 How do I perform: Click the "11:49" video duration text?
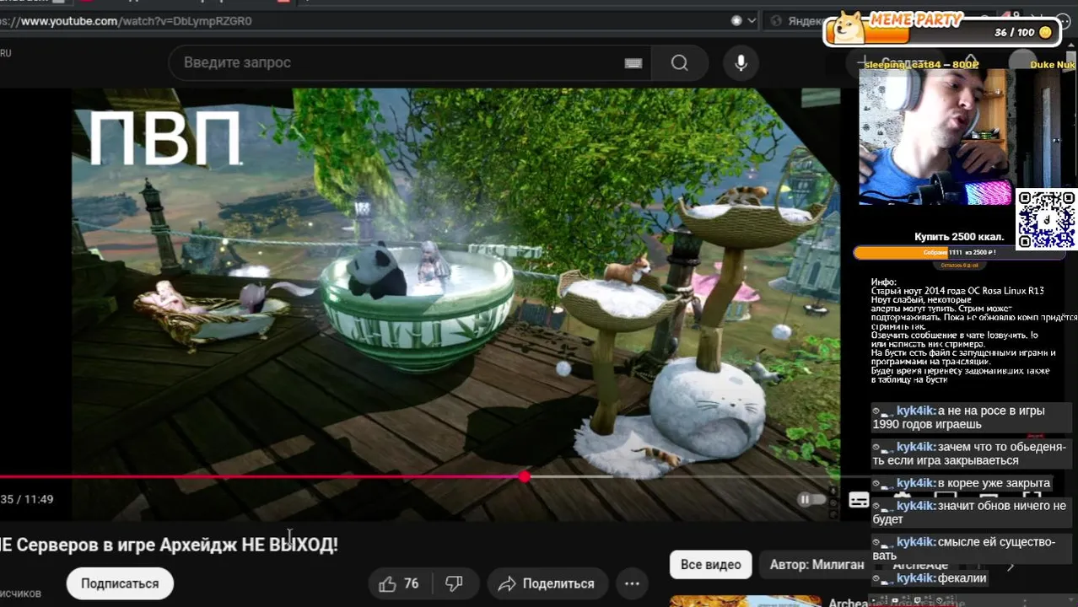(39, 499)
